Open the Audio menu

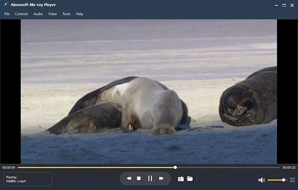(x=38, y=14)
